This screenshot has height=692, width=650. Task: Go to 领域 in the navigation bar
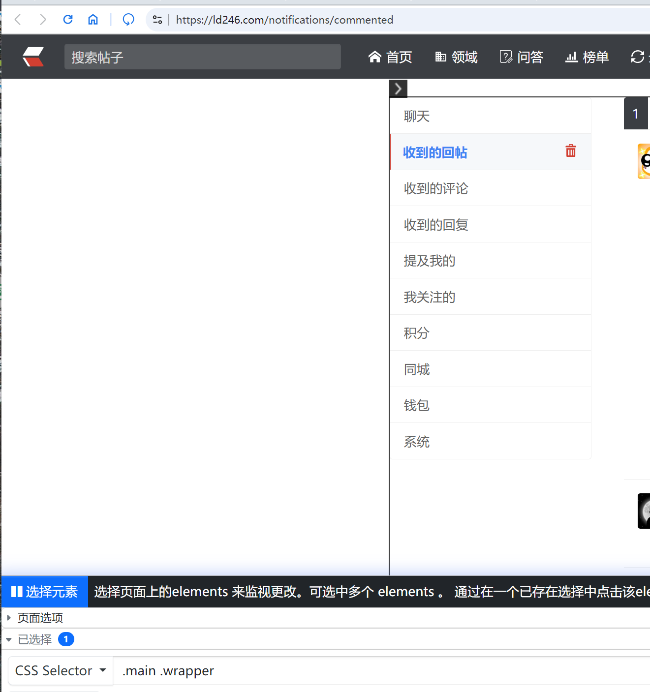456,57
